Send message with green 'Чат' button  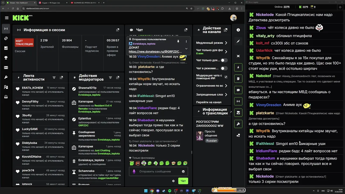point(183,181)
